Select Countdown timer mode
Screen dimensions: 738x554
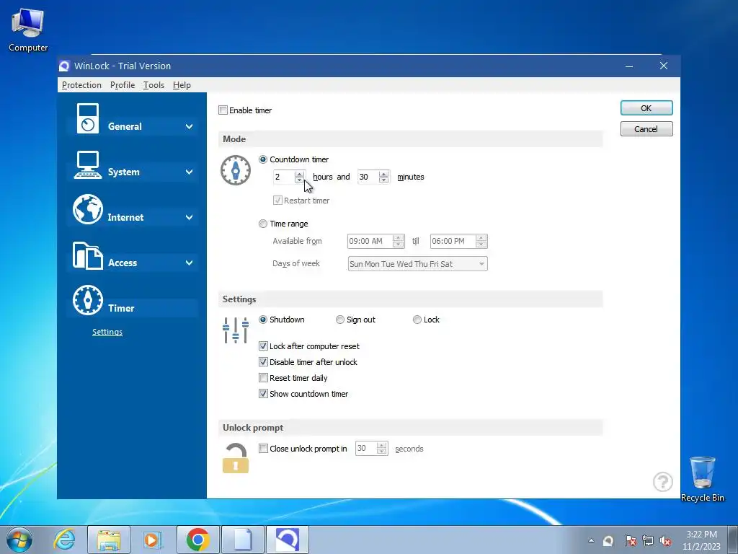tap(263, 159)
